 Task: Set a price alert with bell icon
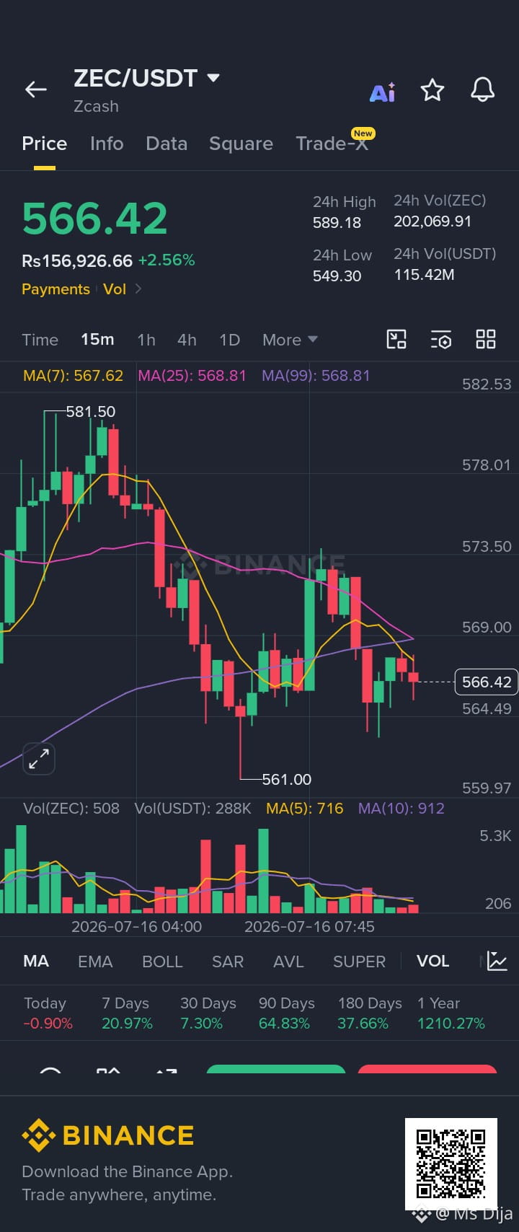(x=482, y=90)
